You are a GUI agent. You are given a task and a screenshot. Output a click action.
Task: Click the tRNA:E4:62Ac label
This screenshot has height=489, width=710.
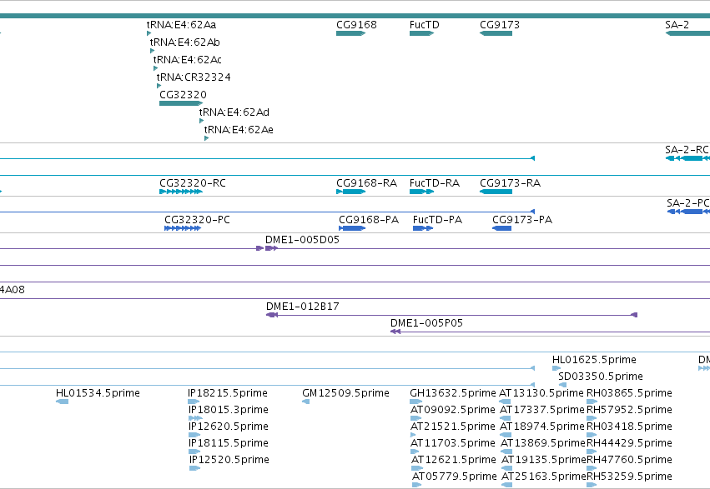[188, 60]
